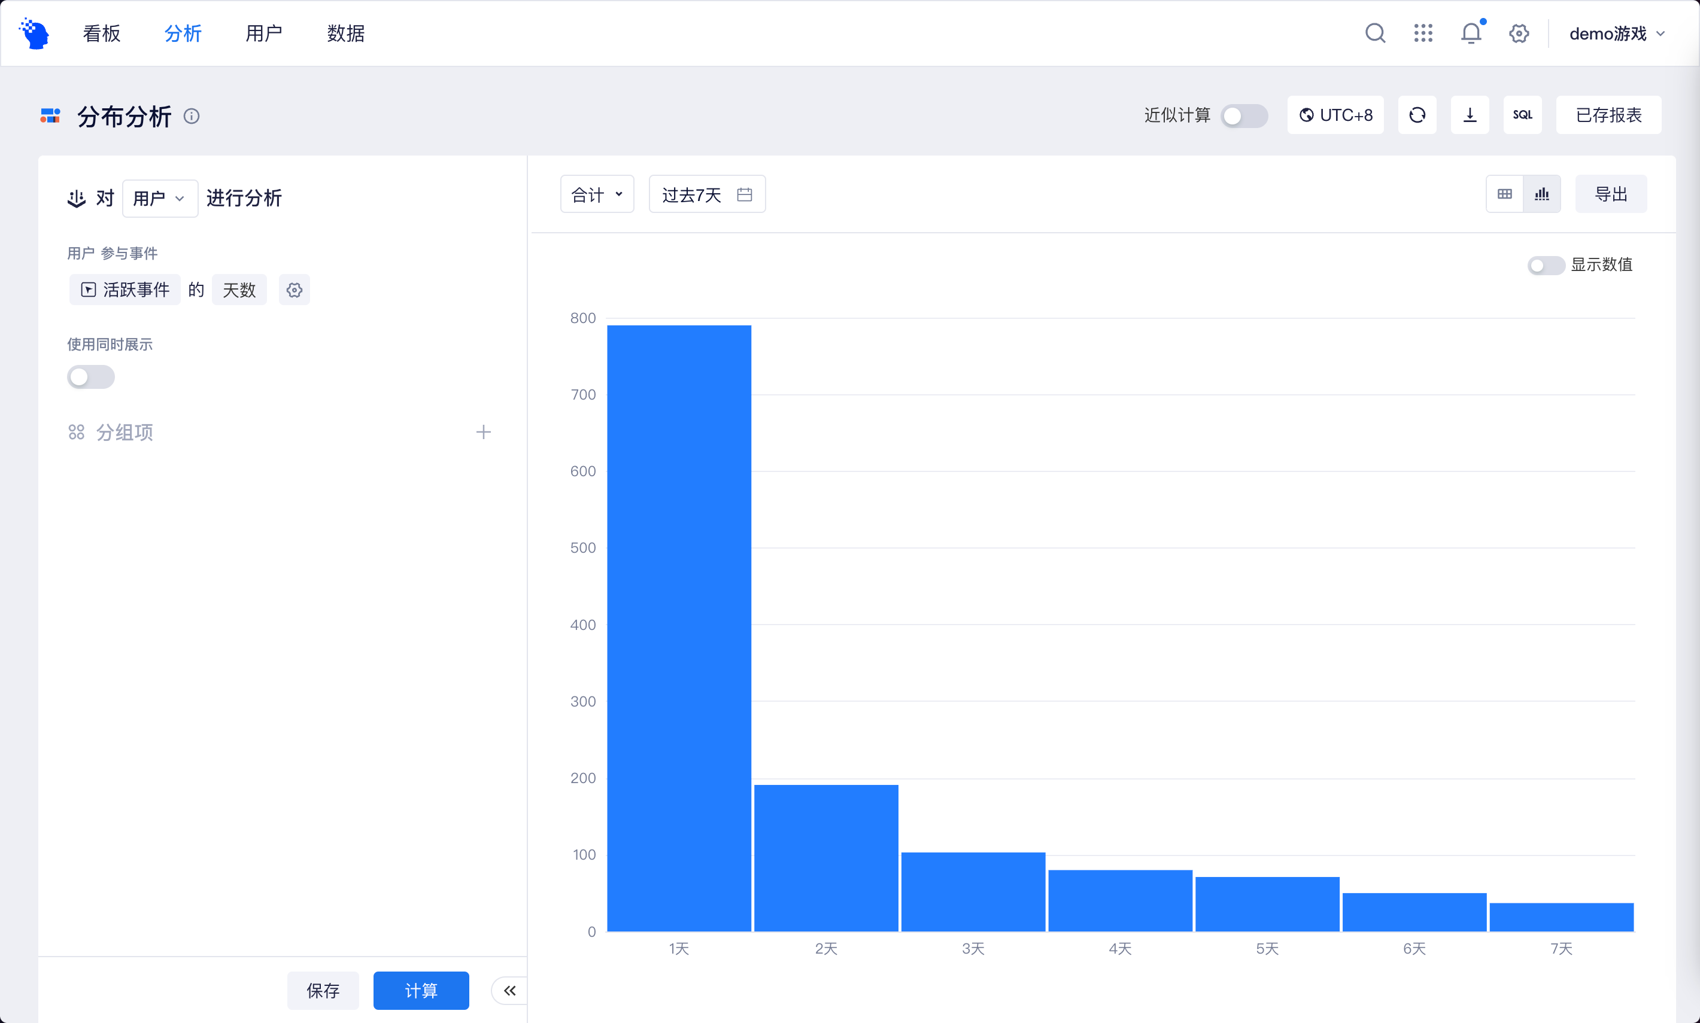Refresh the calculation results
1700x1023 pixels.
pos(1416,114)
